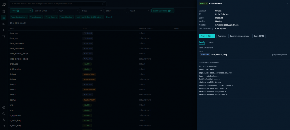The height and width of the screenshot is (130, 290).
Task: Open the cribl_metrics_rollup pipeline relationship link
Action: click(x=219, y=55)
